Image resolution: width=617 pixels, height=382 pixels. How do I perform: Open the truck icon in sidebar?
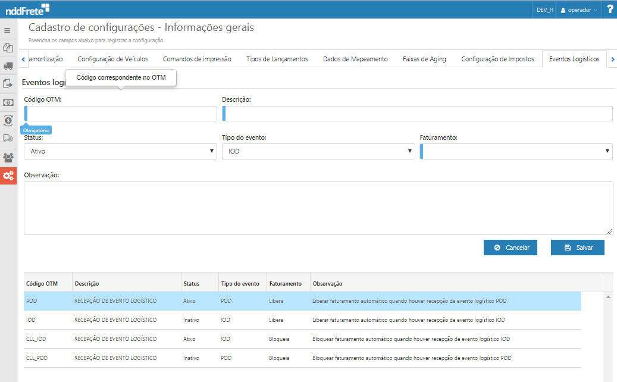click(8, 66)
